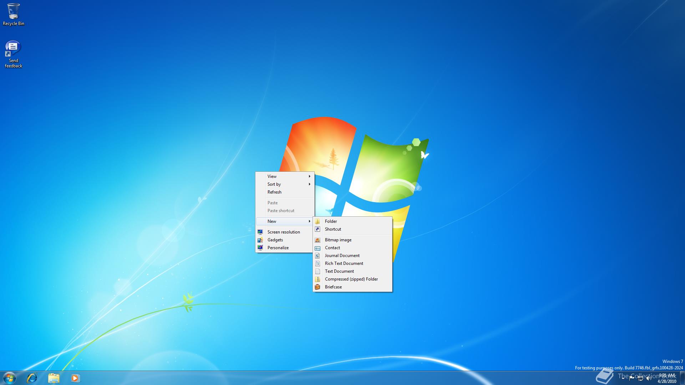Open the clock showing 4/28/2010
The width and height of the screenshot is (685, 385).
(667, 378)
